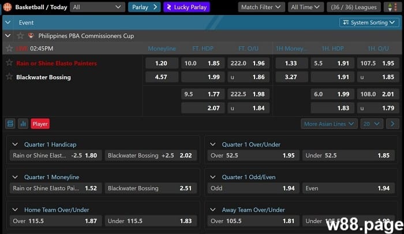This screenshot has height=234, width=404.
Task: Select Rain or Shine moneyline odds 1.20
Action: coord(162,63)
